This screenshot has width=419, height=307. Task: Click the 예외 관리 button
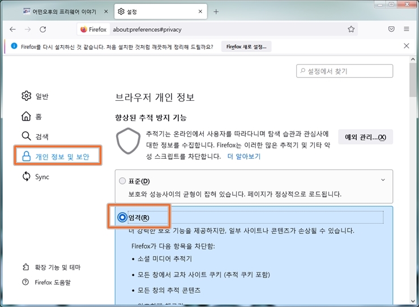(365, 137)
